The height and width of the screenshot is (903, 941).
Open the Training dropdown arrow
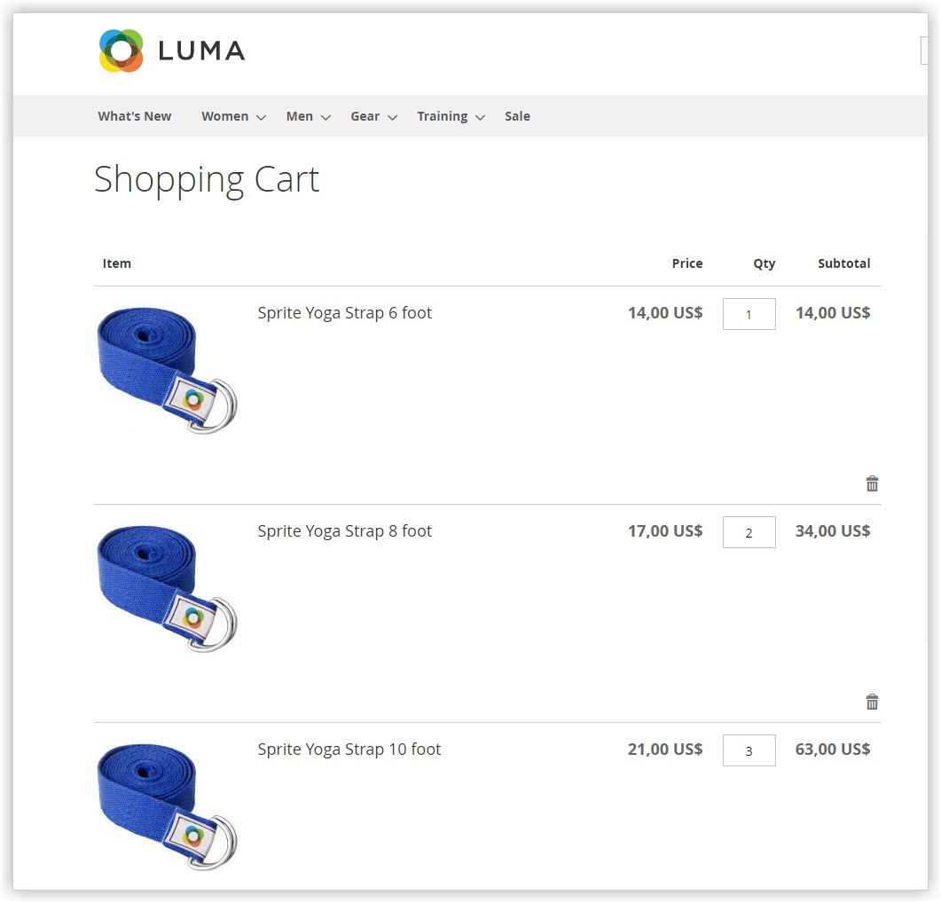(480, 117)
